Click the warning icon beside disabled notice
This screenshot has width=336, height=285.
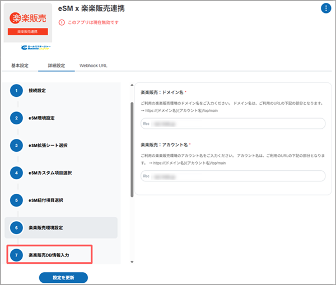click(x=62, y=22)
